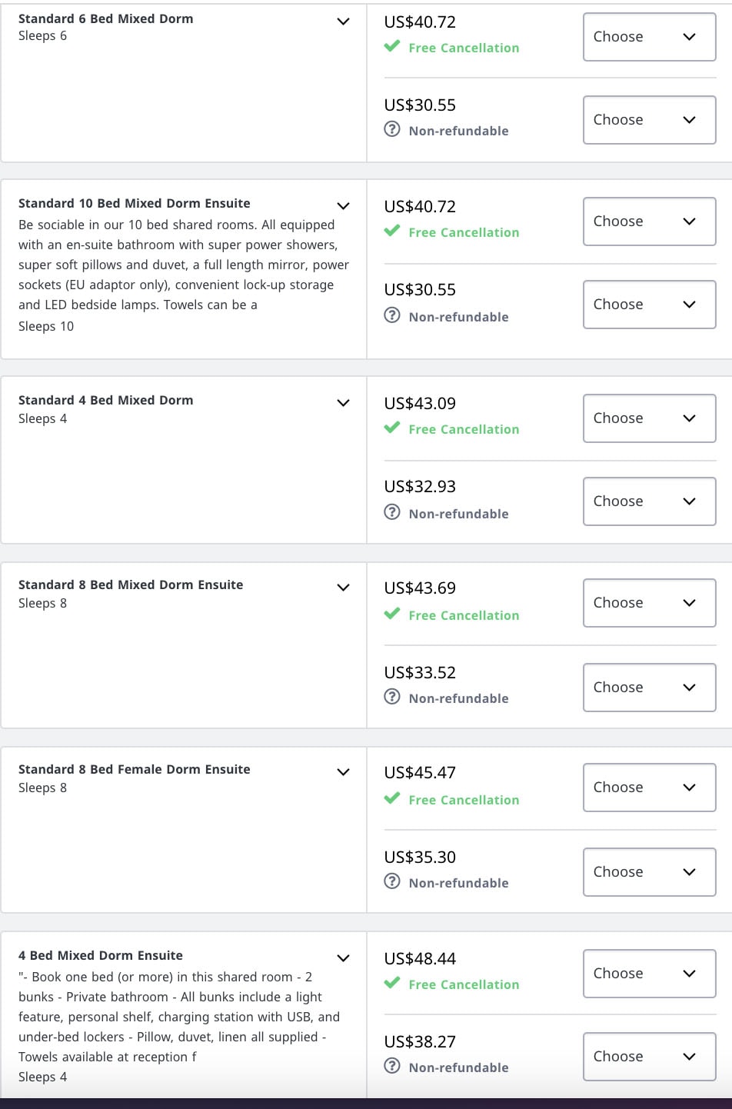Screen dimensions: 732x1109
Task: Open the Choose dropdown for the Female Dorm's US$45.47 rate
Action: tap(649, 787)
